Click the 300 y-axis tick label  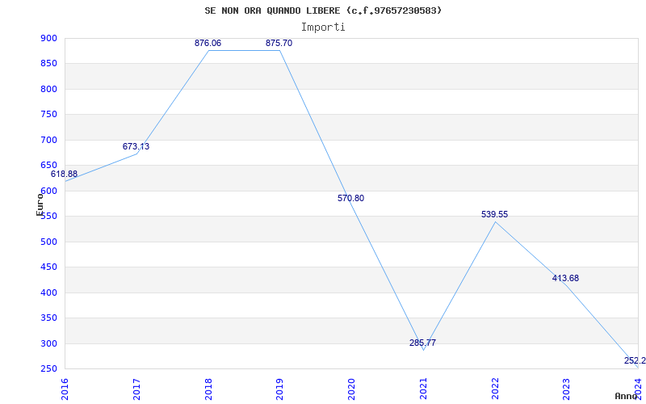(x=48, y=343)
